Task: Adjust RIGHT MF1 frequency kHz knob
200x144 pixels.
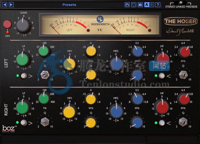Action: click(x=91, y=99)
